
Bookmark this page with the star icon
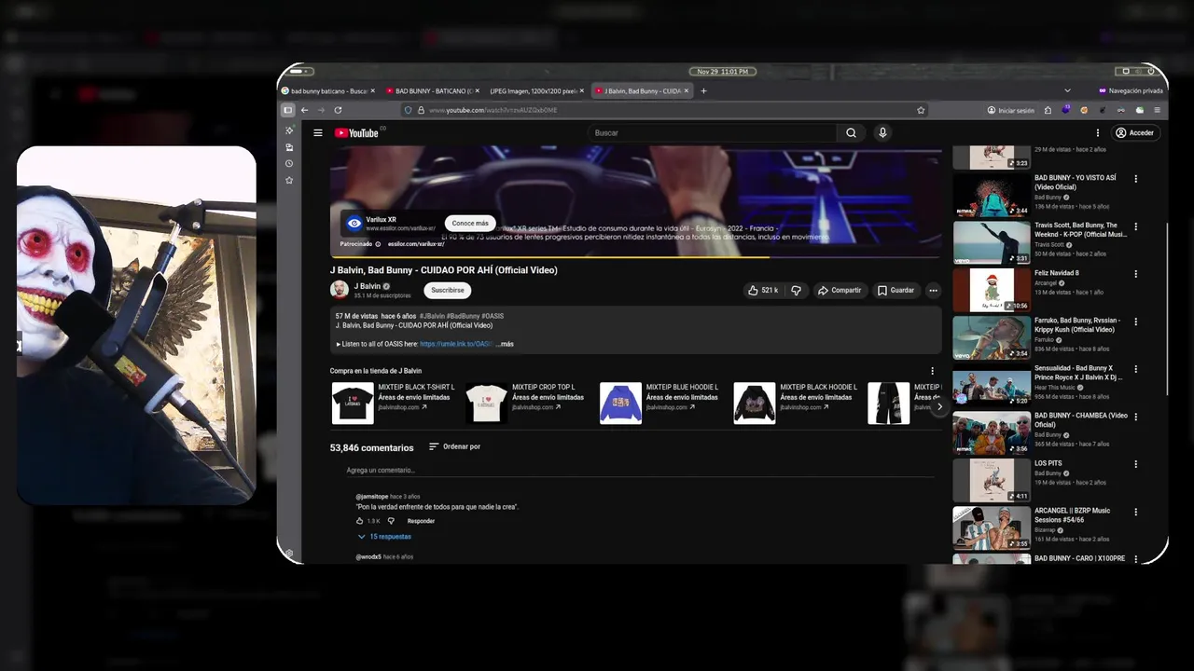921,110
